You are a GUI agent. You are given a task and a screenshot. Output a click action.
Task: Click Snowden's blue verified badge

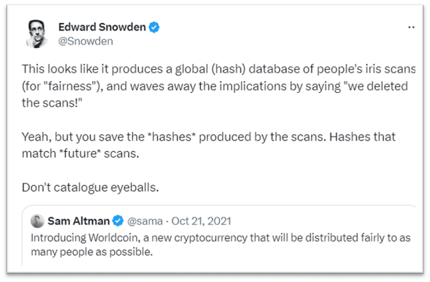(154, 27)
